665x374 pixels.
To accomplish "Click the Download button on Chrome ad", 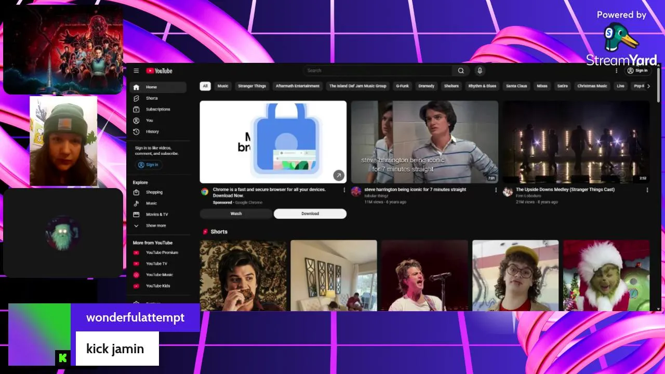I will click(310, 213).
